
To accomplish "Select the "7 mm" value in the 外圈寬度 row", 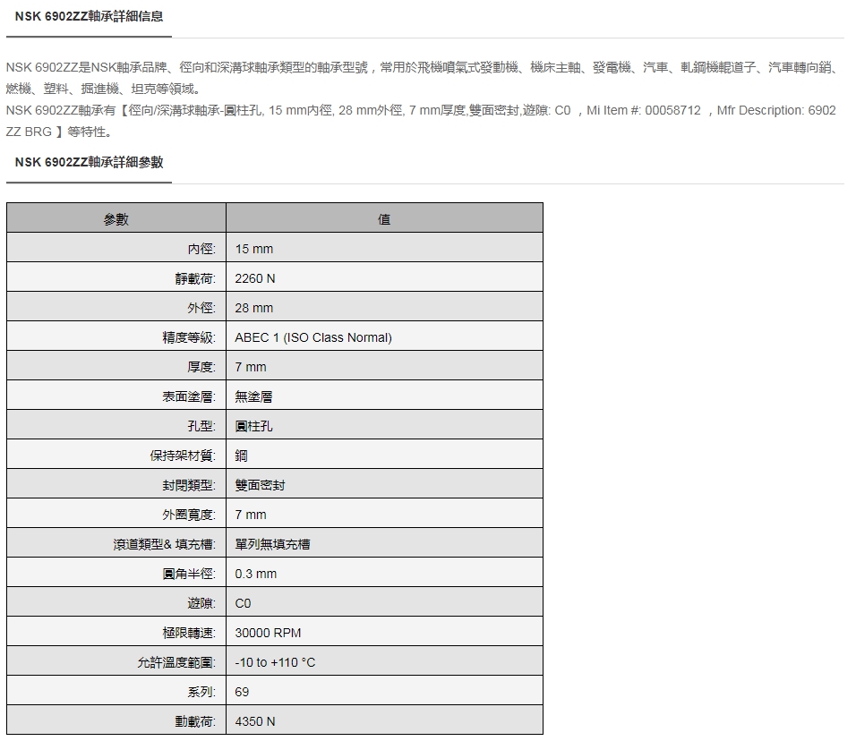I will 251,514.
